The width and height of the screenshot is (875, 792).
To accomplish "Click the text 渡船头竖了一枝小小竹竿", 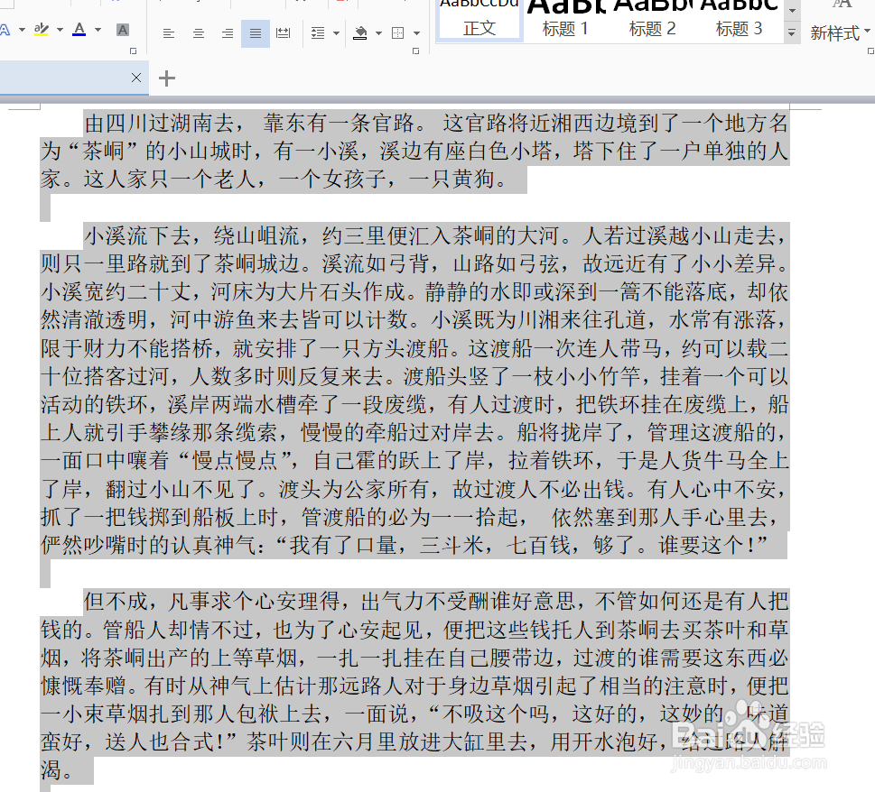I will [x=522, y=376].
